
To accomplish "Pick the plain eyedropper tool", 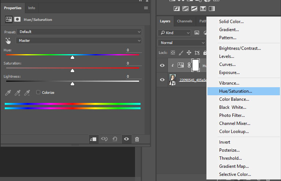I will (8, 93).
